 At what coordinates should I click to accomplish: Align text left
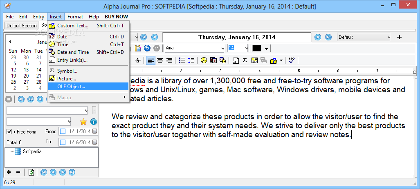pyautogui.click(x=151, y=60)
